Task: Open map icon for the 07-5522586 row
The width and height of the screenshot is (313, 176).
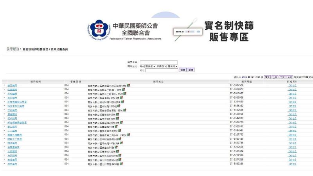Action: pos(124,110)
